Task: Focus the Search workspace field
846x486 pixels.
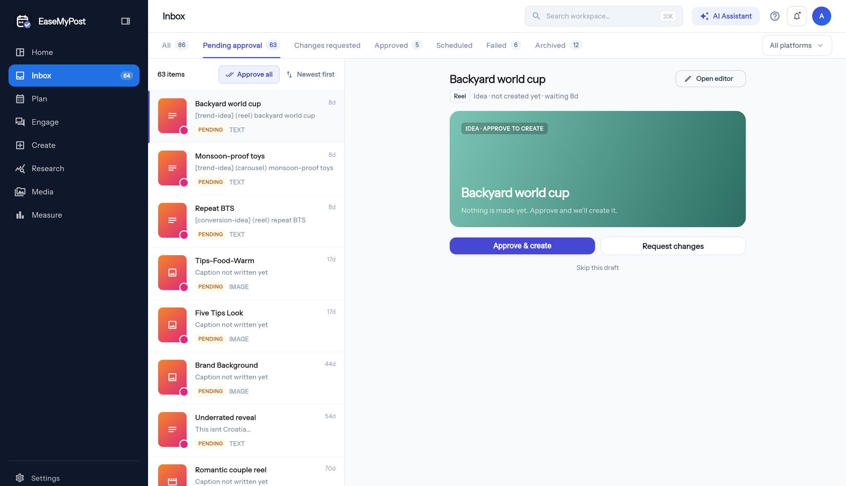Action: [x=604, y=16]
